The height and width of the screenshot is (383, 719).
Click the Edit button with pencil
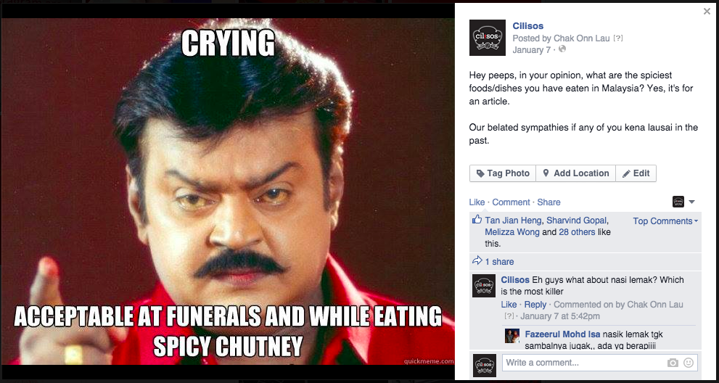coord(636,173)
